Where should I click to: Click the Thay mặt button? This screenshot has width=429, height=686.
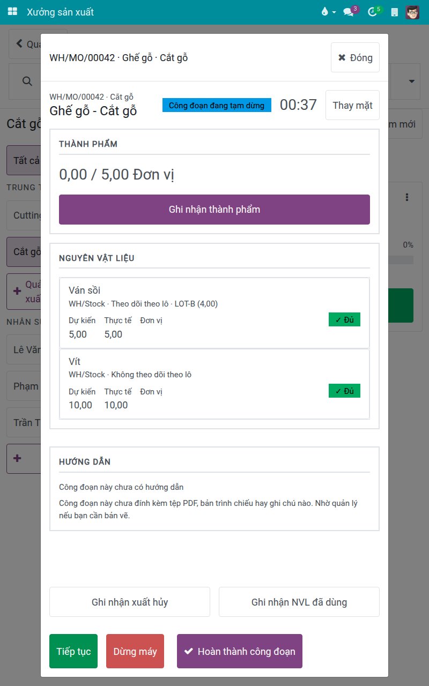(352, 105)
